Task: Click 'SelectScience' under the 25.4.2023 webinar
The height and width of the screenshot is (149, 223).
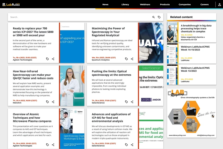Action: [98, 146]
